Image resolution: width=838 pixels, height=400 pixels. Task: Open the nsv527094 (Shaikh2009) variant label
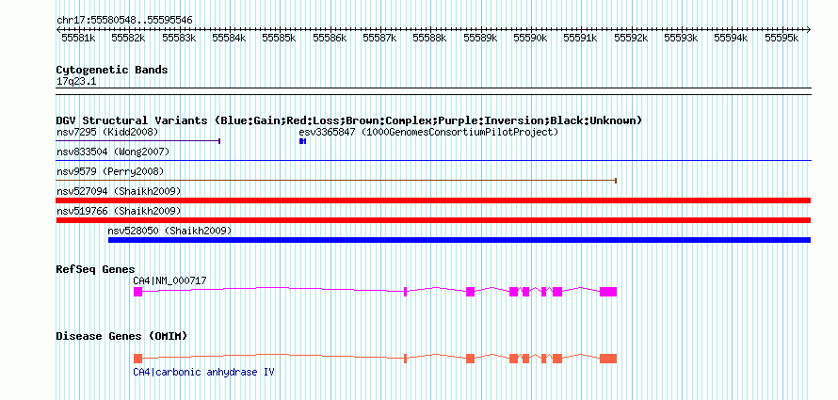tap(119, 191)
